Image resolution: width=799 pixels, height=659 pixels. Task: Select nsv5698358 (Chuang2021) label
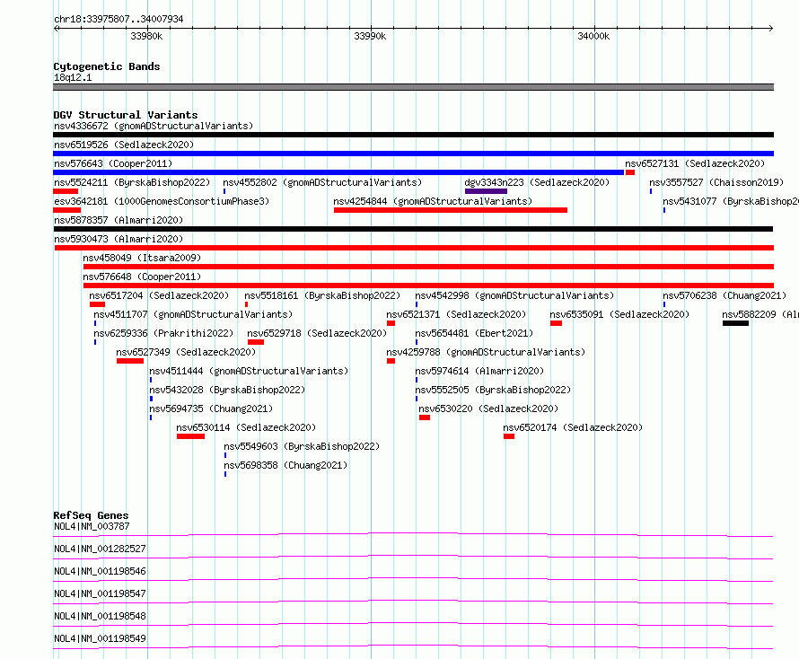[x=285, y=465]
